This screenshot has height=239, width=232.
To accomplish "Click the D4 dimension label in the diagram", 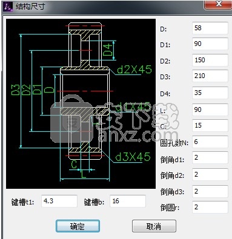I will [107, 50].
